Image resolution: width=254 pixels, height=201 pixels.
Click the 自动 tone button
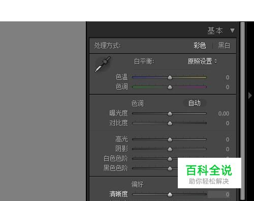[195, 103]
